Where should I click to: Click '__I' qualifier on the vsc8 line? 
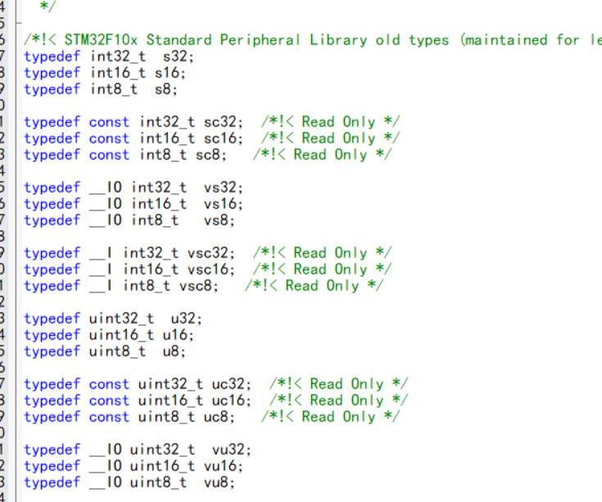pos(102,286)
